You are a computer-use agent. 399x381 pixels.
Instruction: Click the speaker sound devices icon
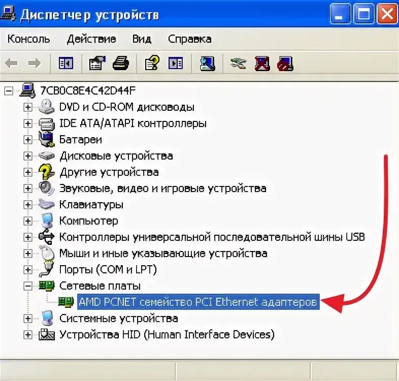click(x=47, y=188)
